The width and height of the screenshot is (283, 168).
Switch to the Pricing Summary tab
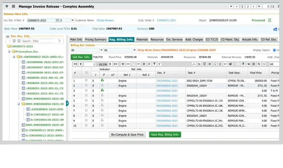(96, 39)
